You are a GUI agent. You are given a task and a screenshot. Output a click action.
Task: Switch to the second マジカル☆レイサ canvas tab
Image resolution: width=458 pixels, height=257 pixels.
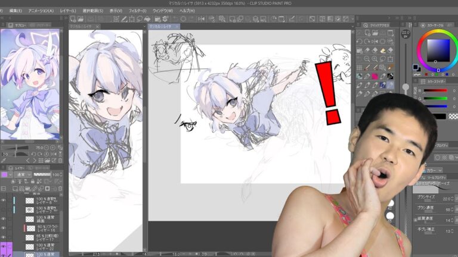[x=160, y=26]
